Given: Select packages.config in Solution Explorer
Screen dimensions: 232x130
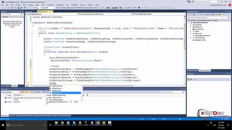Looking at the screenshot, I should click(200, 40).
